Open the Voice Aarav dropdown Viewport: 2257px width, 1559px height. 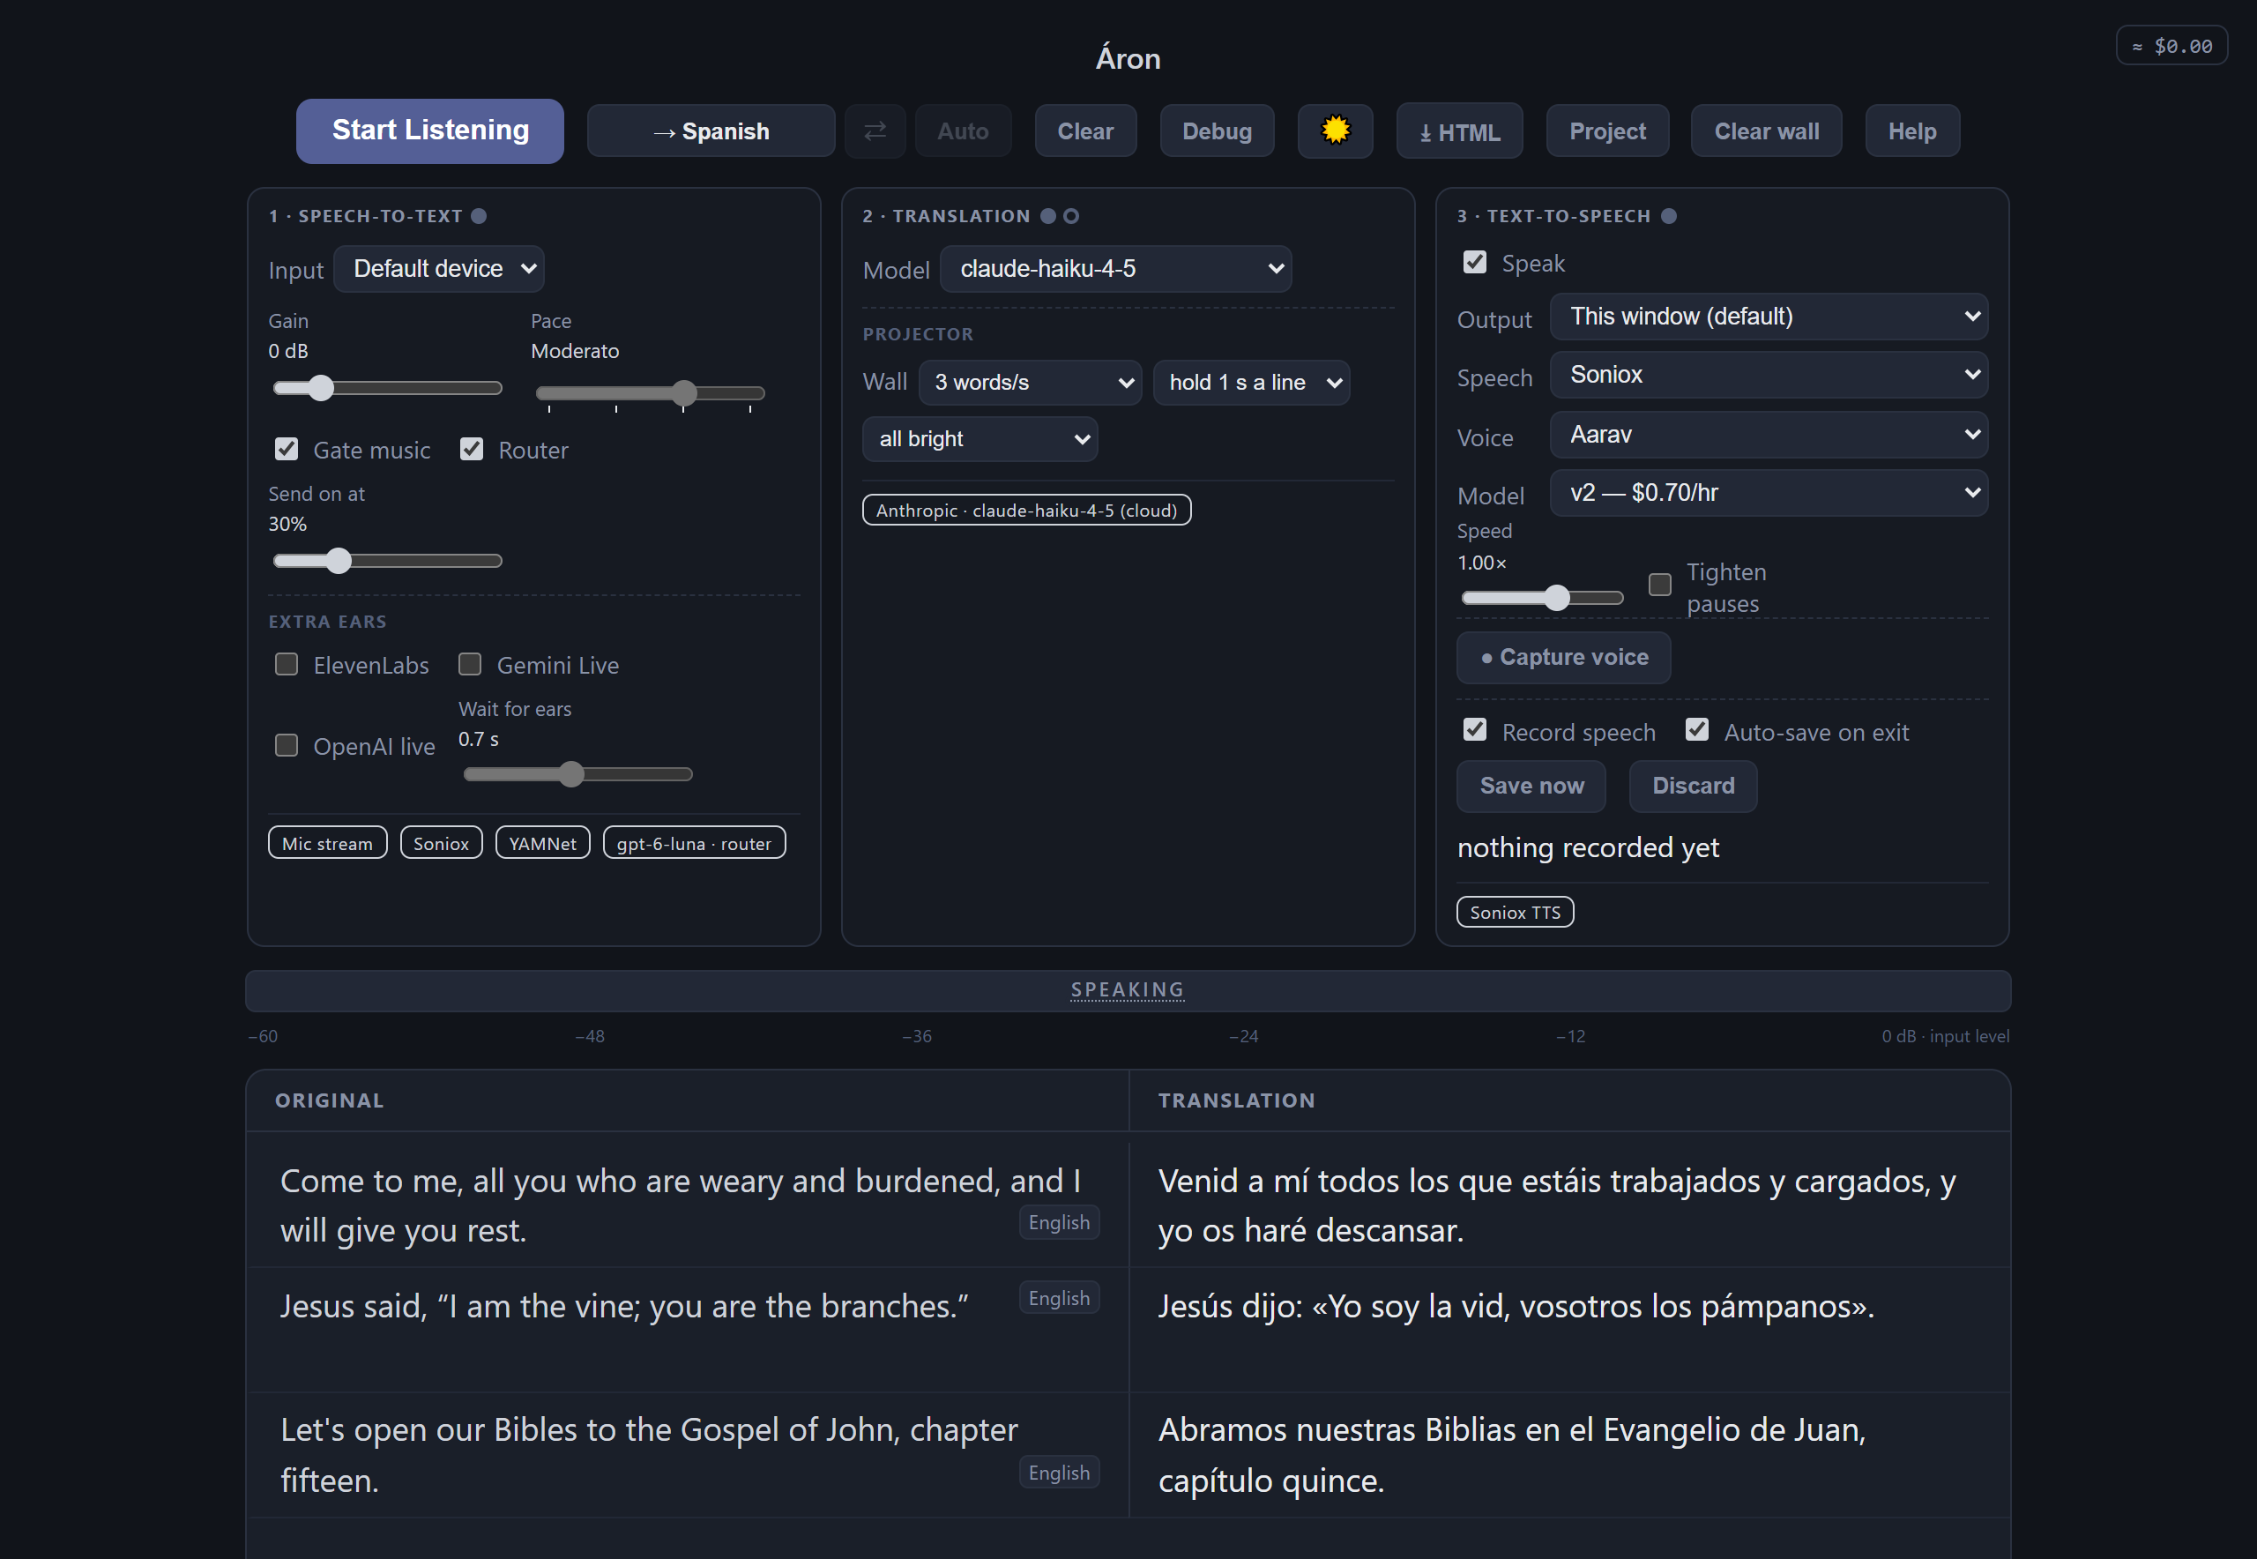[x=1769, y=435]
